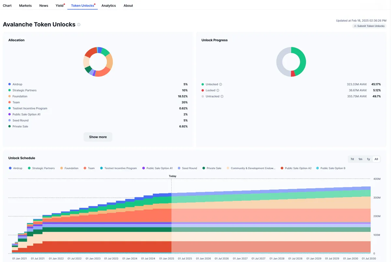The width and height of the screenshot is (391, 262).
Task: Click the Allocation donut chart
Action: click(98, 62)
